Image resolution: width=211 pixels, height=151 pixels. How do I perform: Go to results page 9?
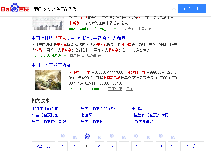click(x=161, y=146)
